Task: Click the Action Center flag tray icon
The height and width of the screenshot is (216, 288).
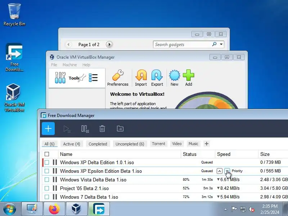Action: click(234, 209)
